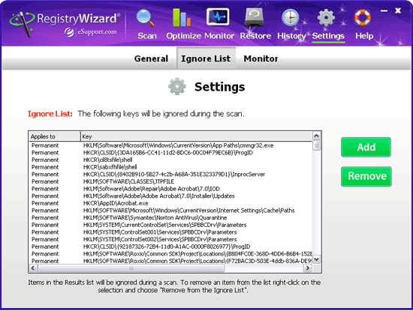Viewport: 413px width, 311px height.
Task: Click the horizontal scroll right arrow
Action: (x=307, y=268)
